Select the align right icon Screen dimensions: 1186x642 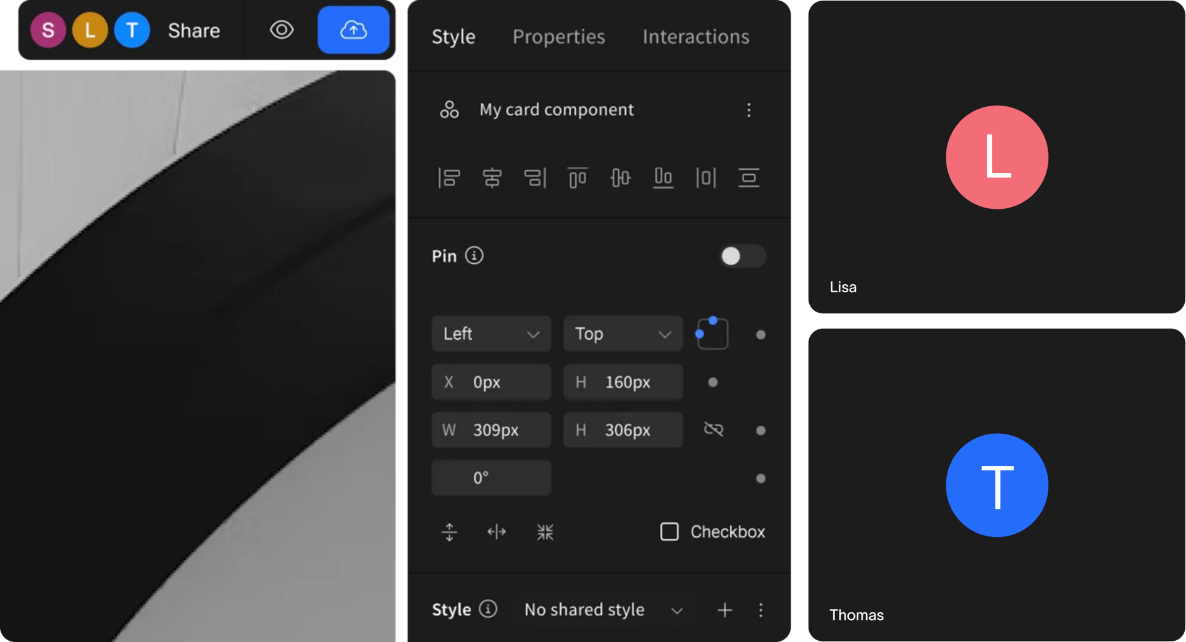pyautogui.click(x=536, y=178)
